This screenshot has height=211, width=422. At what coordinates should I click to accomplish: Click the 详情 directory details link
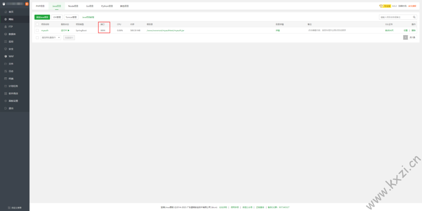(x=277, y=30)
